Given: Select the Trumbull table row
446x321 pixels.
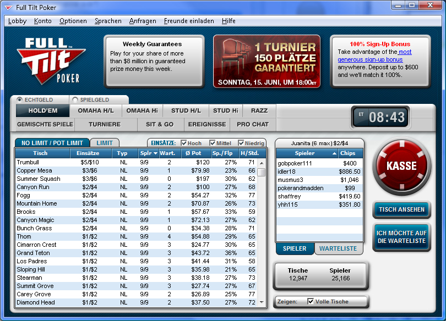Looking at the screenshot, I should pyautogui.click(x=136, y=162).
